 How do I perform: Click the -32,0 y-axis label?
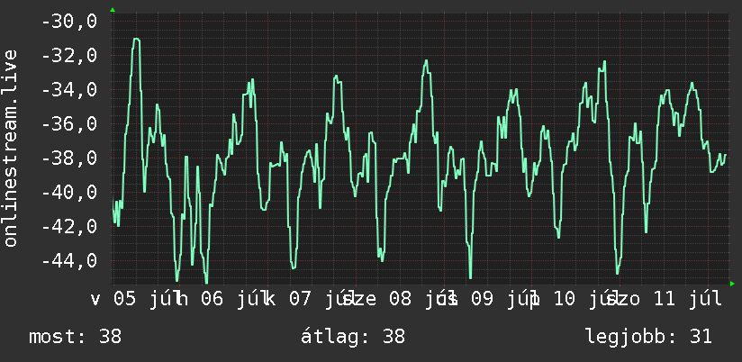[69, 56]
